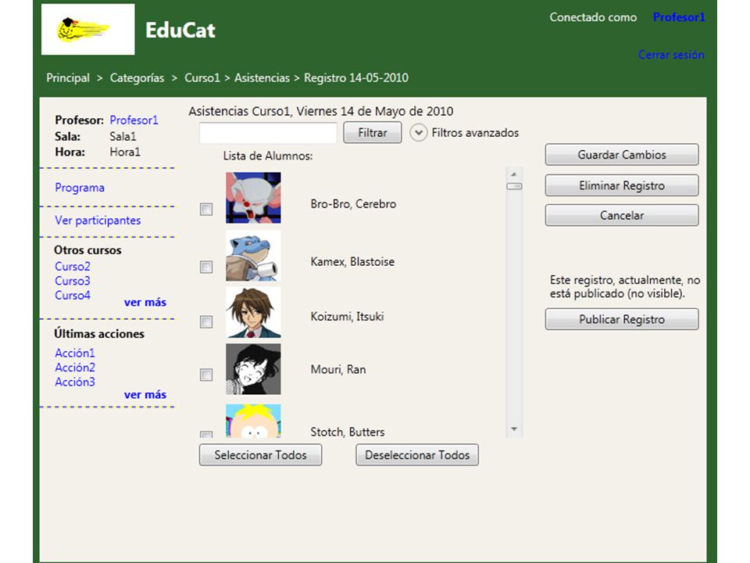Open the Curso4 link
The height and width of the screenshot is (563, 750).
(72, 295)
